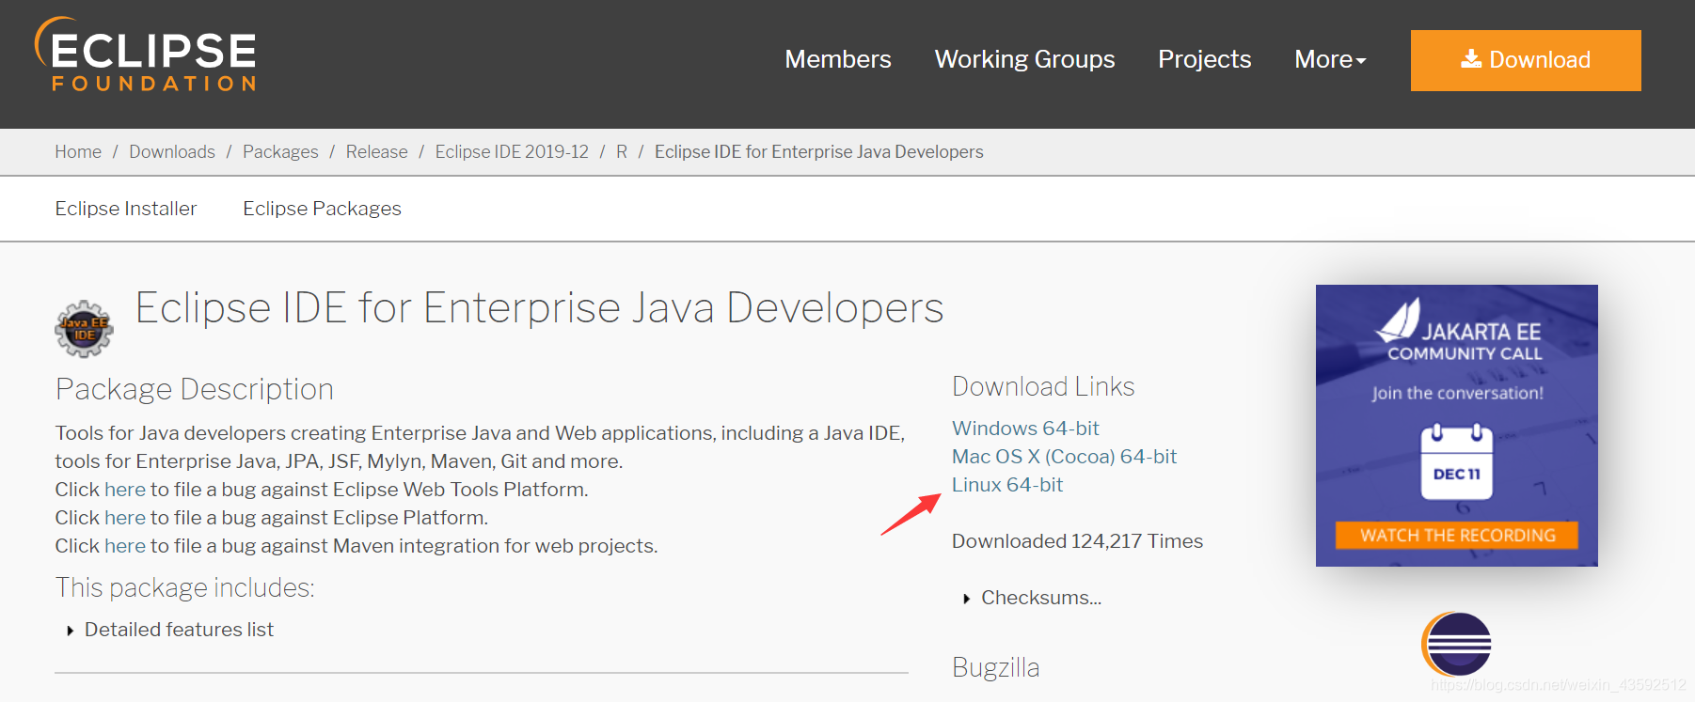Click the Eclipse Foundation logo

[146, 55]
